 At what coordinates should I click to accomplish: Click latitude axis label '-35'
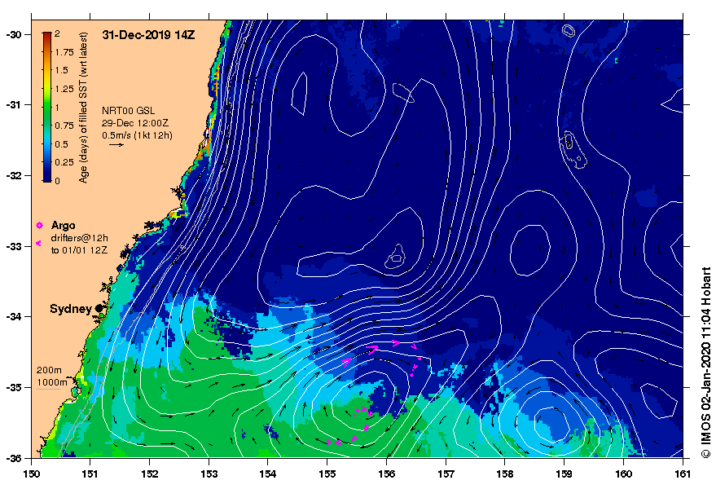point(13,388)
